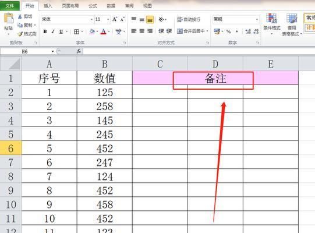Toggle Italic formatting
Screen dimensions: 315x233
pos(53,31)
